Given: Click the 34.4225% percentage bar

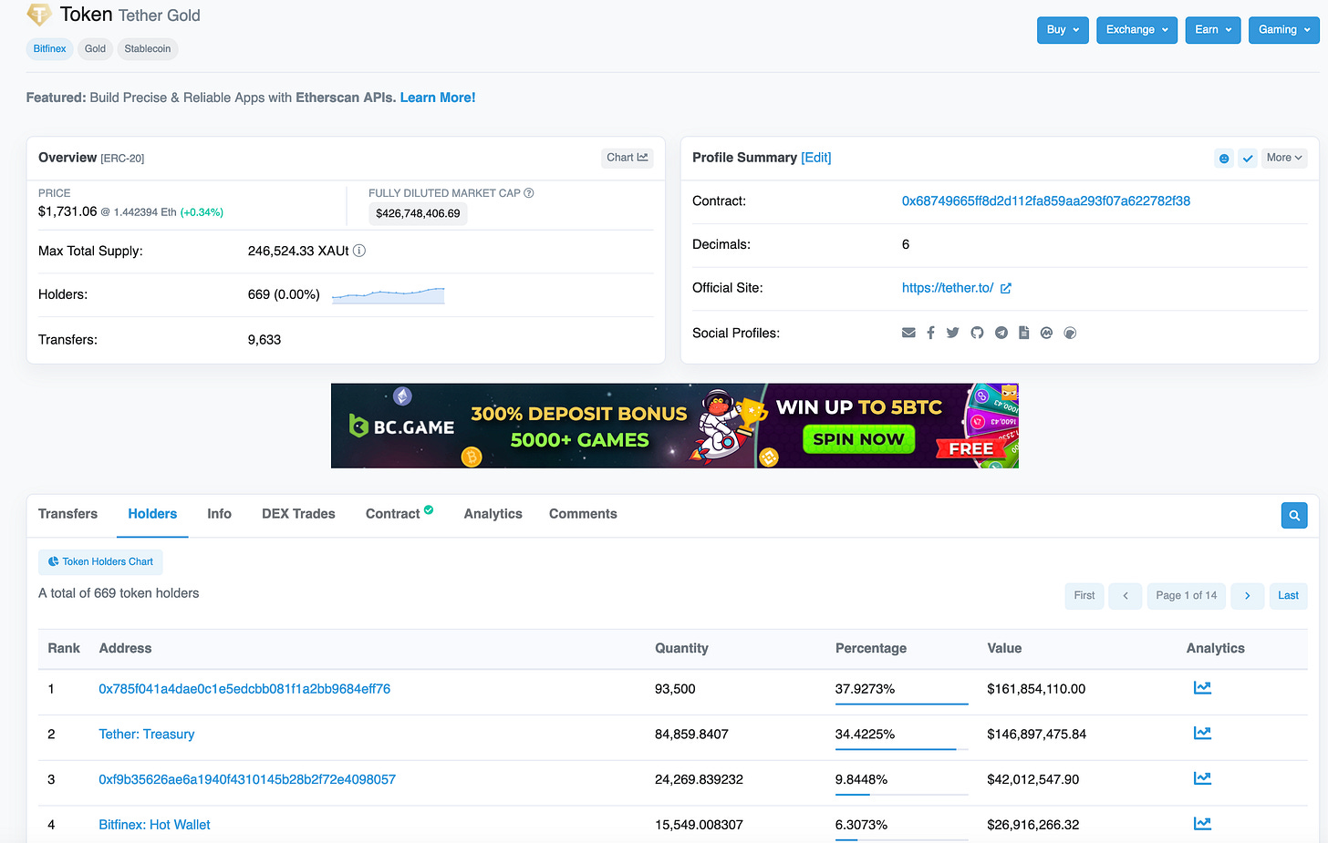Looking at the screenshot, I should [901, 749].
